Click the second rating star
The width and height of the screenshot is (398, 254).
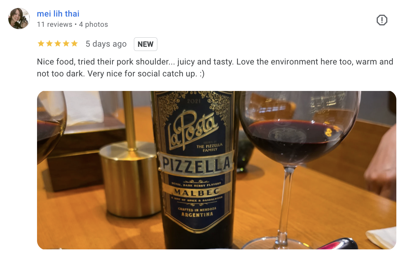(x=49, y=44)
